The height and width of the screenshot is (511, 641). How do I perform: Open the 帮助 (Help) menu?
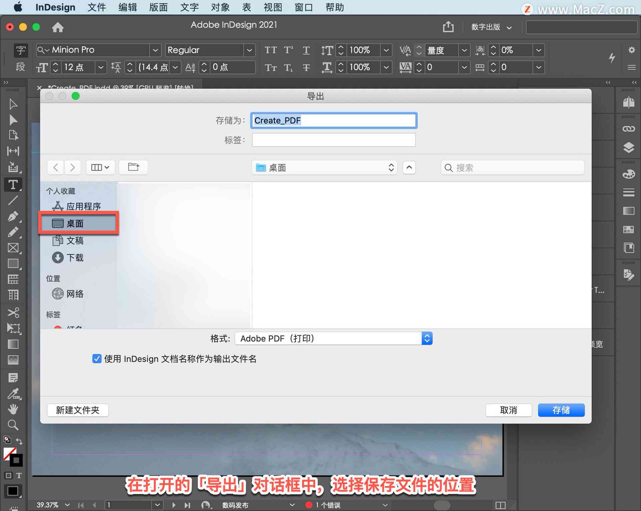click(x=335, y=7)
